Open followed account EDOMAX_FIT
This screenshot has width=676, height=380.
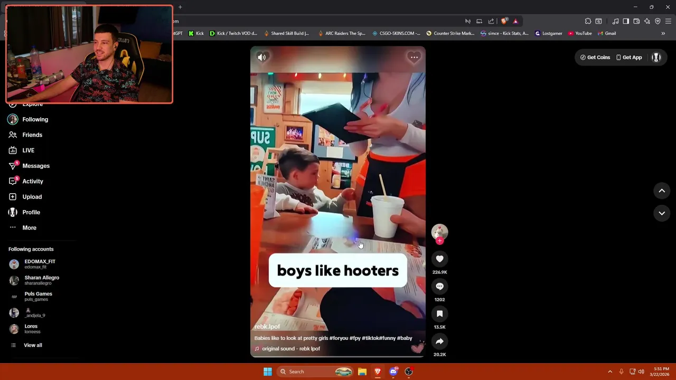(x=32, y=264)
